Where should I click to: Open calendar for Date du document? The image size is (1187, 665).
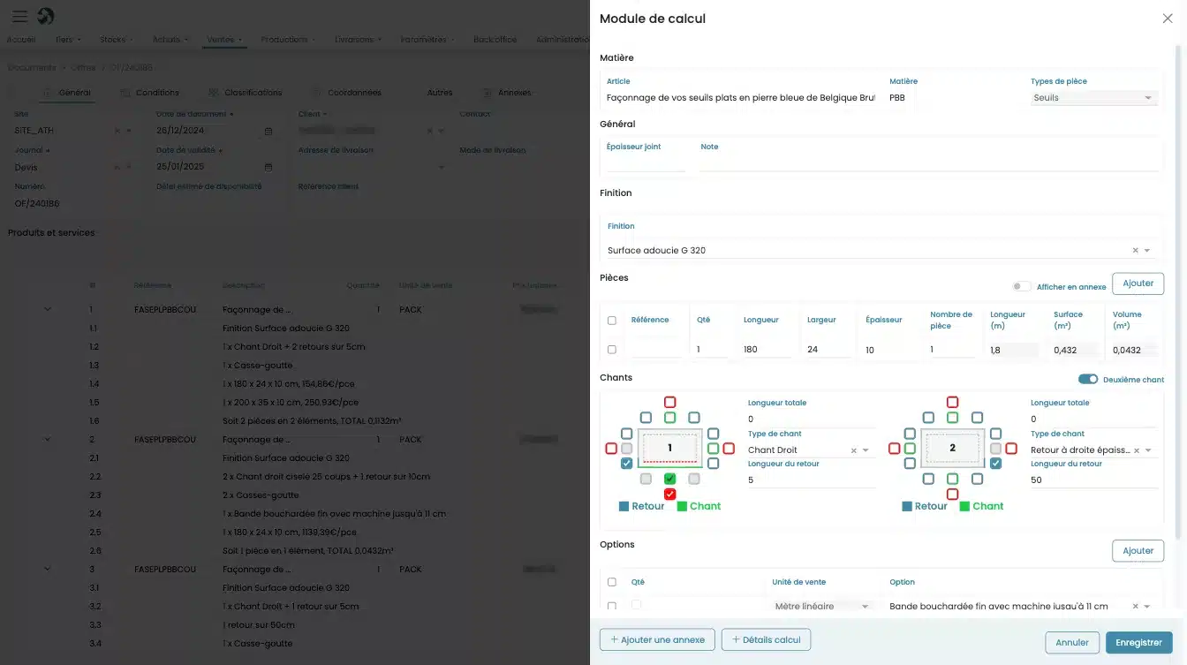[x=268, y=131]
